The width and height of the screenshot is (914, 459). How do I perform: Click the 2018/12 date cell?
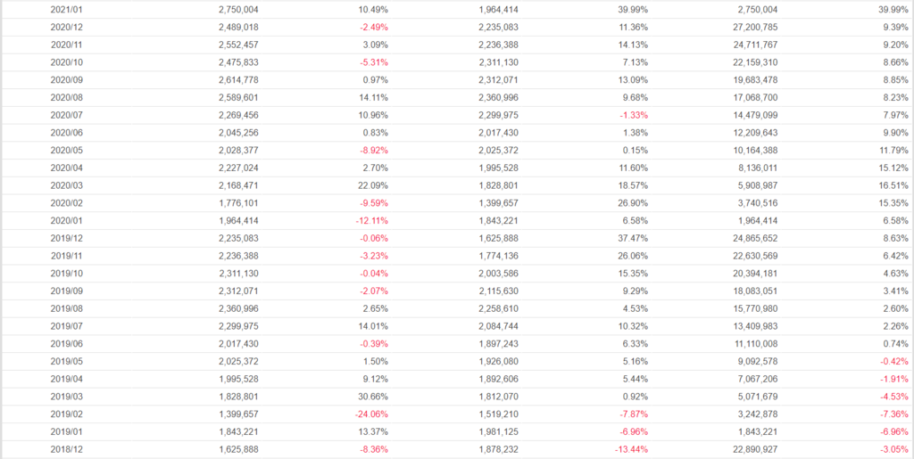tap(66, 449)
